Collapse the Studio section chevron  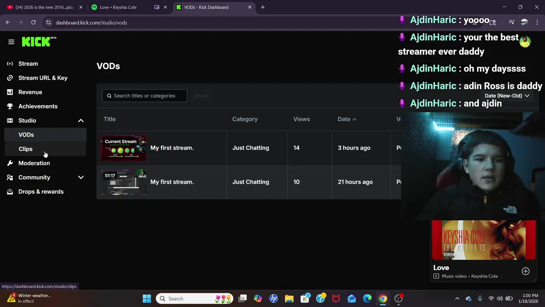tap(81, 121)
